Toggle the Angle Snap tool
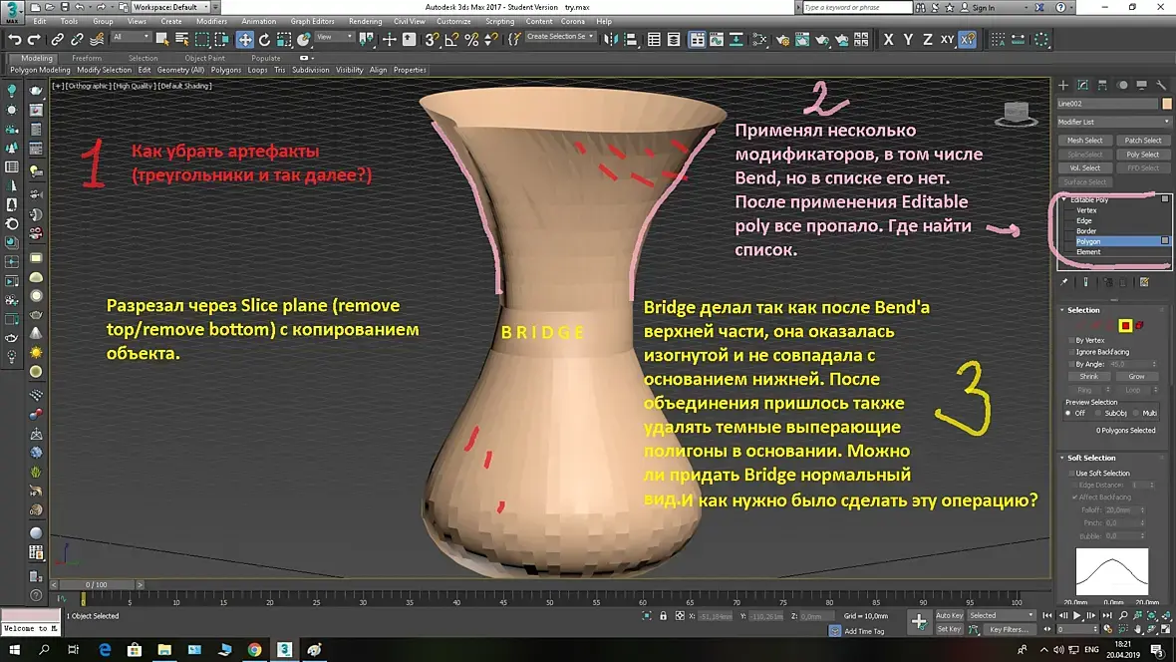The width and height of the screenshot is (1176, 662). coord(452,40)
